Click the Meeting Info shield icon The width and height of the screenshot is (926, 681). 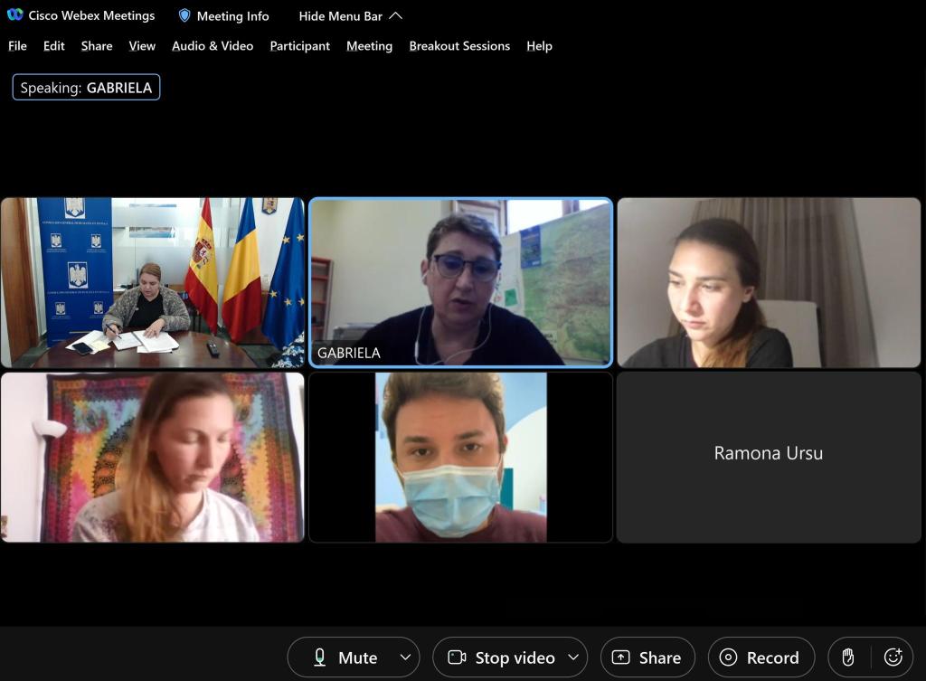[x=184, y=15]
